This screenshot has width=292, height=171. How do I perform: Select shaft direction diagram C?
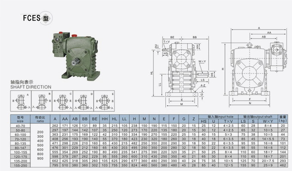[63, 101]
